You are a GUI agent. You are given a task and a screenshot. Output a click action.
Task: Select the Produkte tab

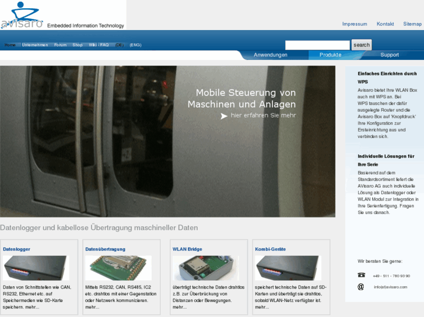point(331,55)
